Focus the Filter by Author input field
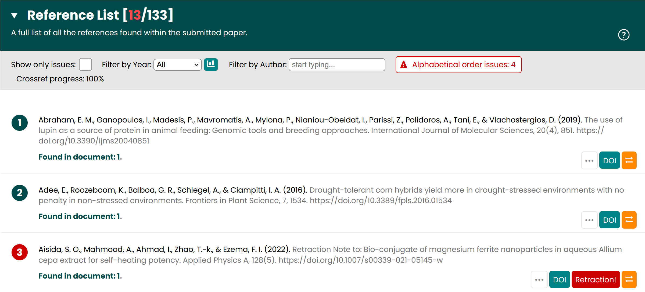The image size is (645, 292). [337, 65]
